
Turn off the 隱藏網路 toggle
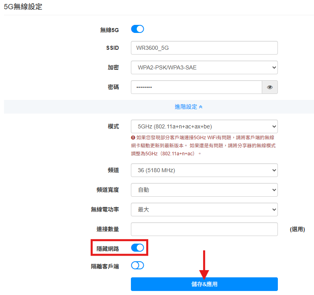137,248
